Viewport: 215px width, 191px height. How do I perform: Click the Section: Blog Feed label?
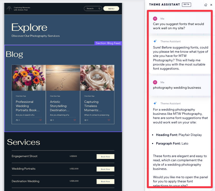pos(108,43)
